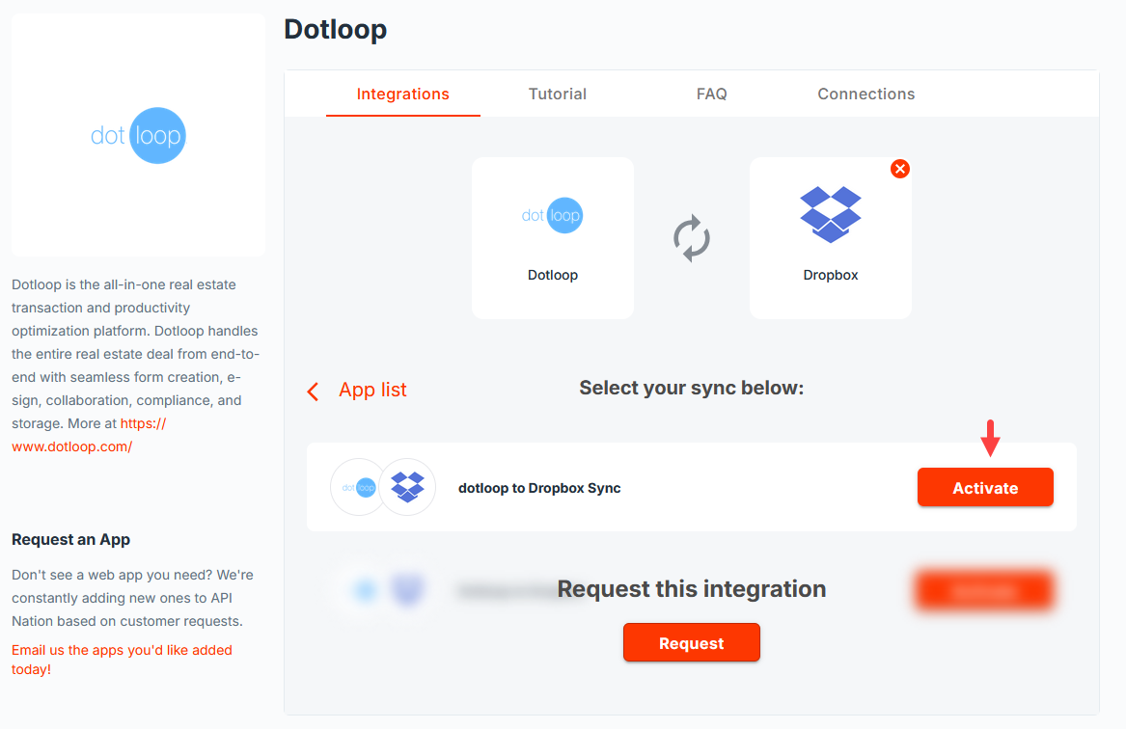Image resolution: width=1126 pixels, height=729 pixels.
Task: Click the Dropbox icon in sync row
Action: (x=407, y=487)
